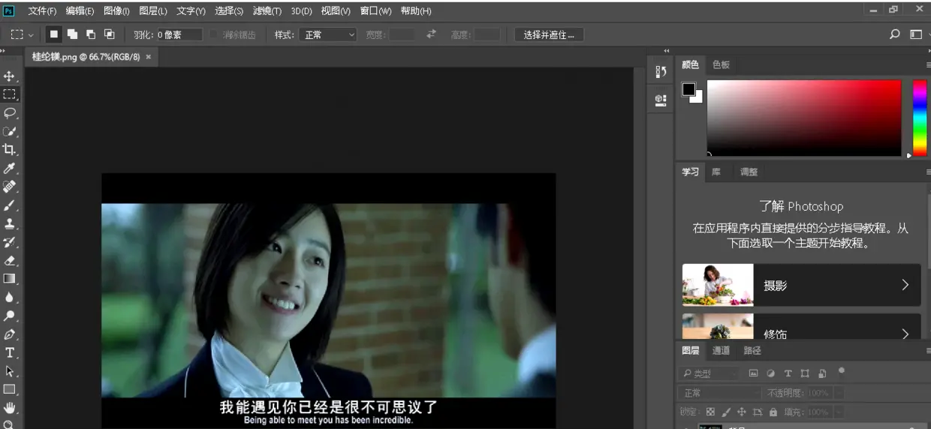Viewport: 931px width, 429px height.
Task: Click swap width and height arrows
Action: pyautogui.click(x=431, y=34)
